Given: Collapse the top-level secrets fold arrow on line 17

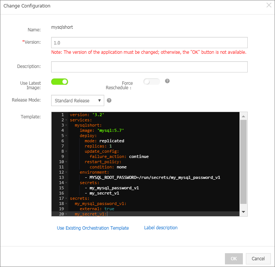Looking at the screenshot, I should coord(66,198).
